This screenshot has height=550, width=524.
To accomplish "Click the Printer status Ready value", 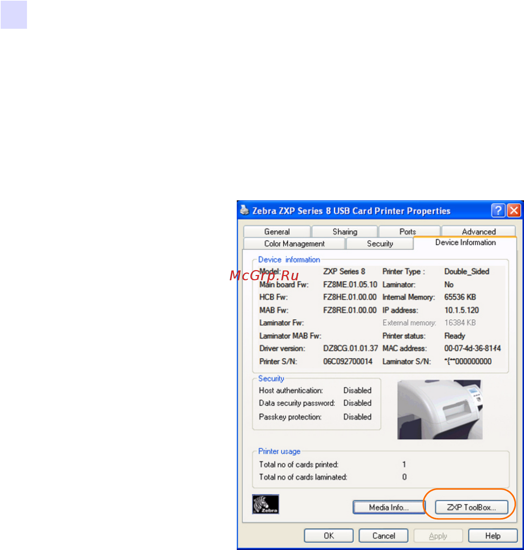I will tap(455, 336).
